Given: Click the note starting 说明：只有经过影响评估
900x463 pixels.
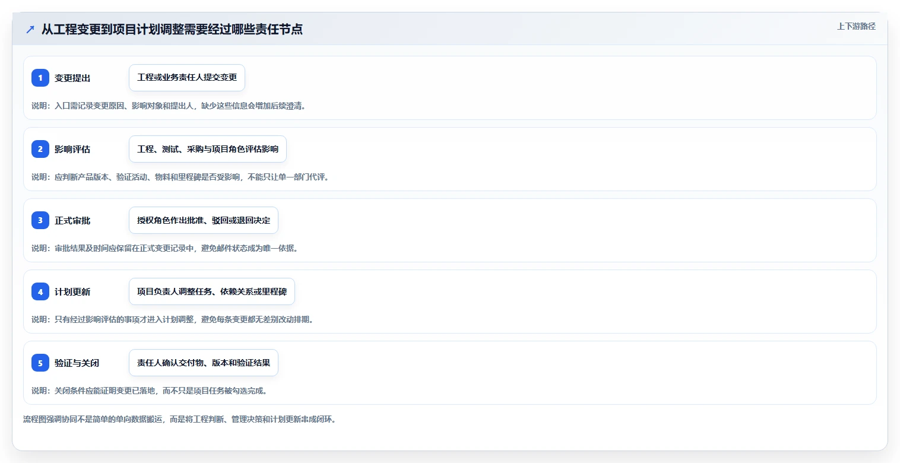Looking at the screenshot, I should (x=172, y=319).
